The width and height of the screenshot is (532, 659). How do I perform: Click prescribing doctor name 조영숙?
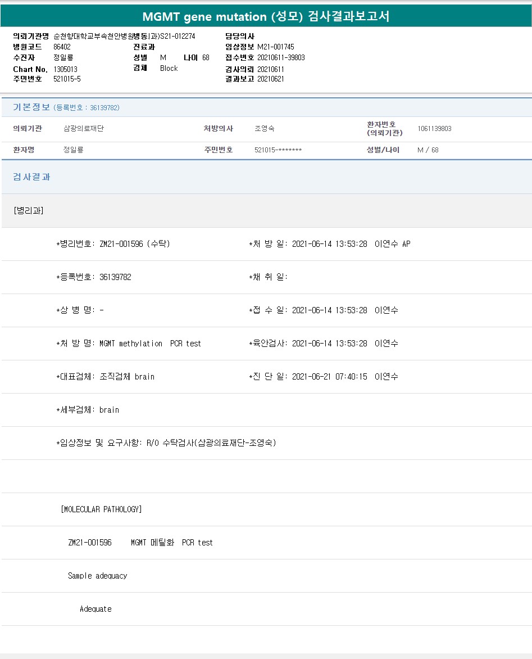(x=264, y=129)
